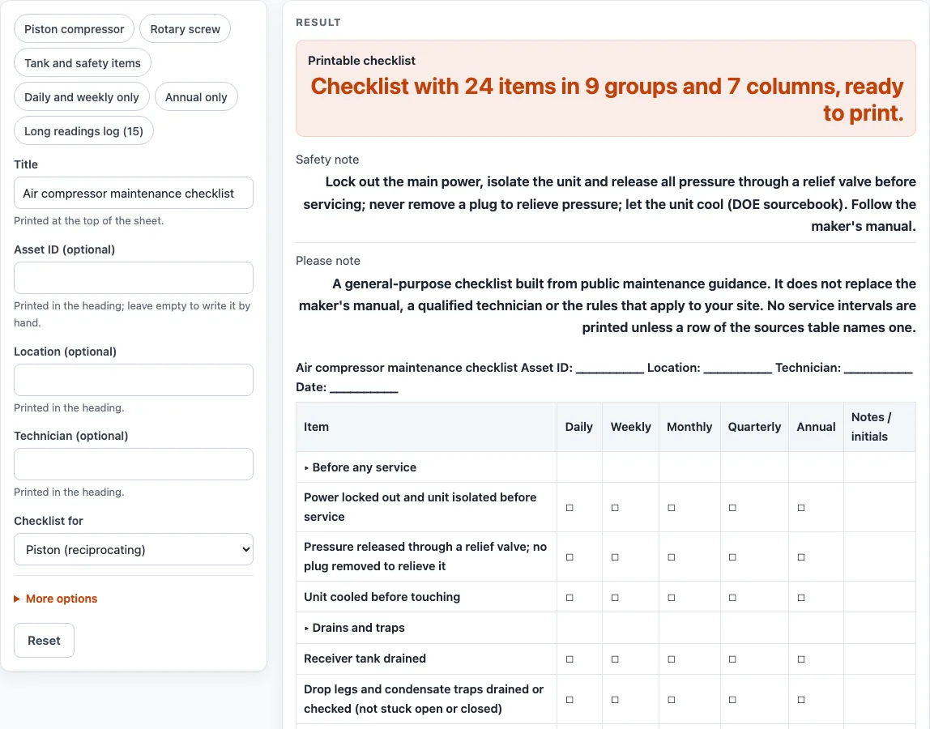
Task: Click the Weekly column header
Action: [x=630, y=427]
